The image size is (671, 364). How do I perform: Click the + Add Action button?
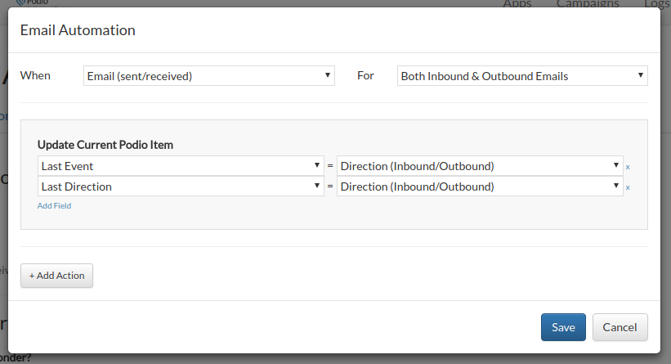click(56, 276)
